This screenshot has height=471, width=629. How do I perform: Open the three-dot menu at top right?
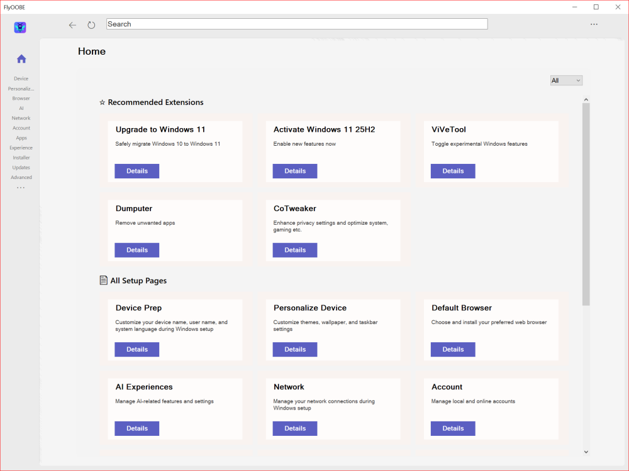pyautogui.click(x=594, y=24)
